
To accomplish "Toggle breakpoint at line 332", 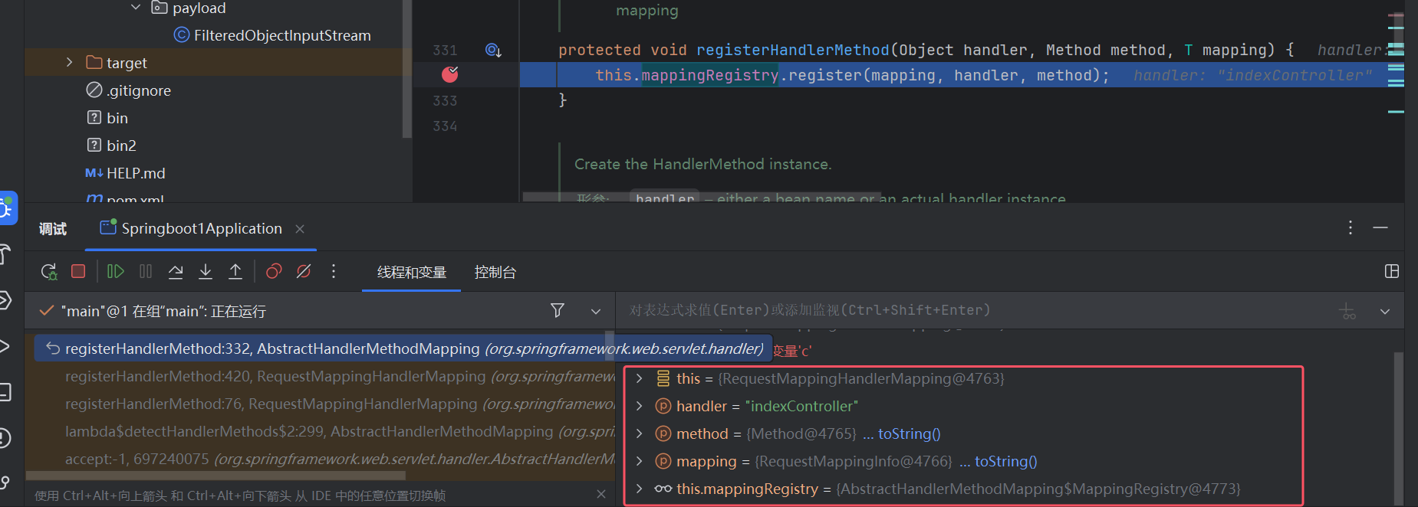I will (x=450, y=74).
